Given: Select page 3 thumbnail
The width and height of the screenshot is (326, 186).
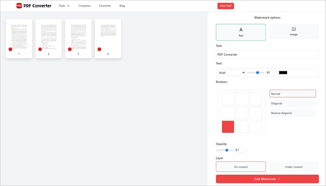Looking at the screenshot, I should [78, 39].
